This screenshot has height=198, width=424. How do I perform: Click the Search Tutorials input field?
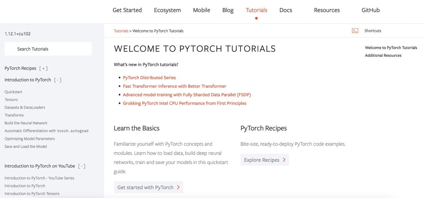(x=48, y=49)
